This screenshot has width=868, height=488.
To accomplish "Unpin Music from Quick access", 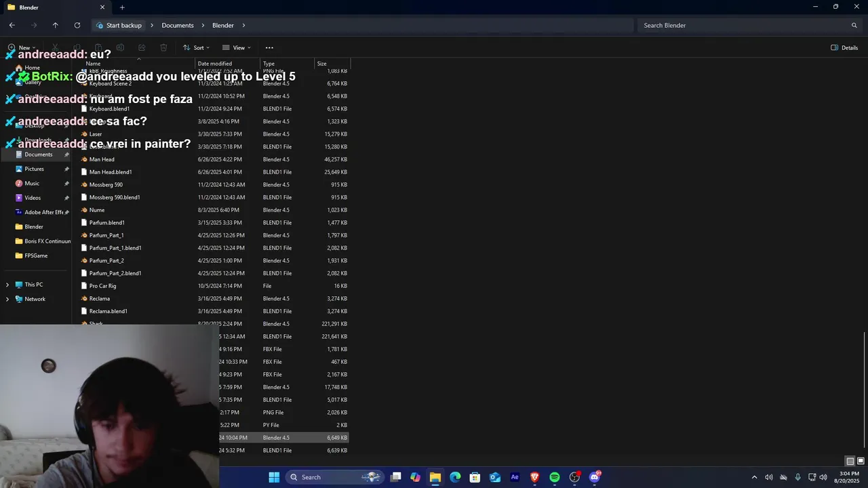I will pos(66,184).
